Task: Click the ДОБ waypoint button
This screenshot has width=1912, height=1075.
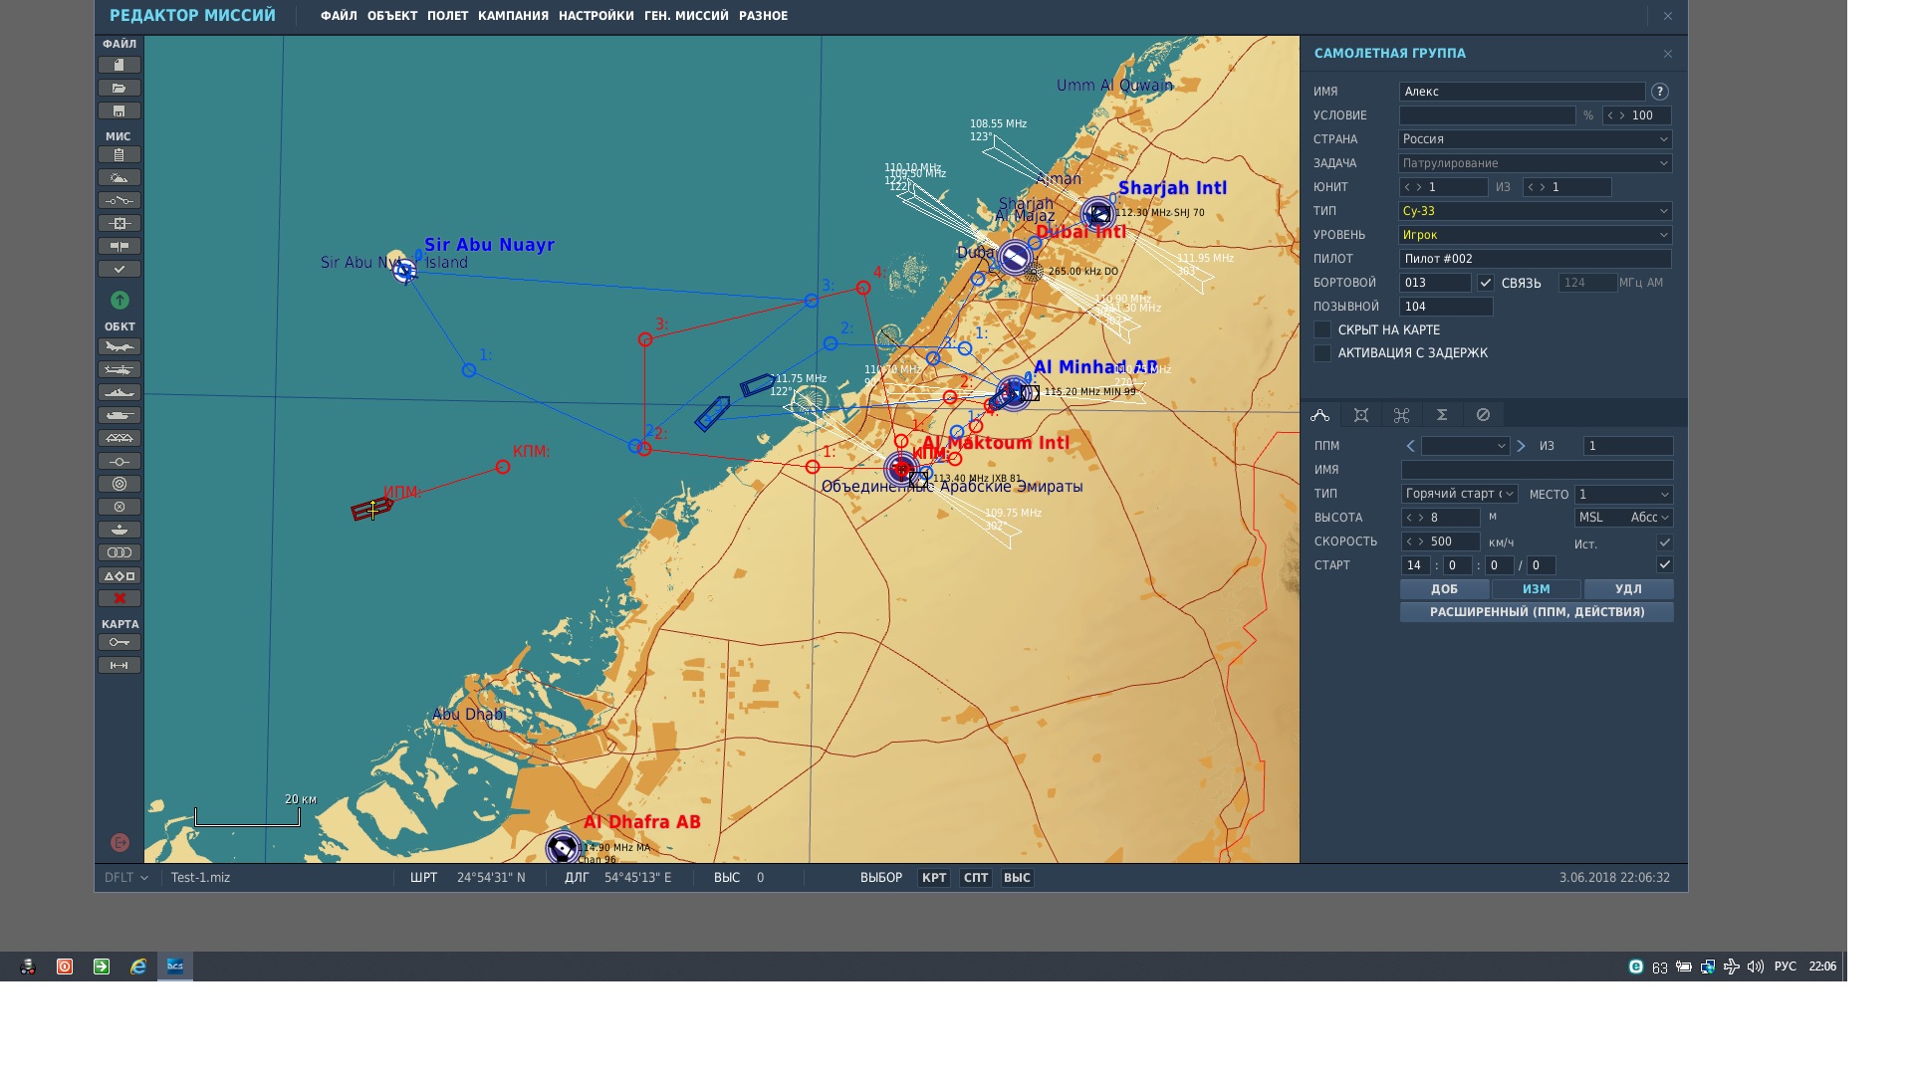Action: click(1444, 589)
